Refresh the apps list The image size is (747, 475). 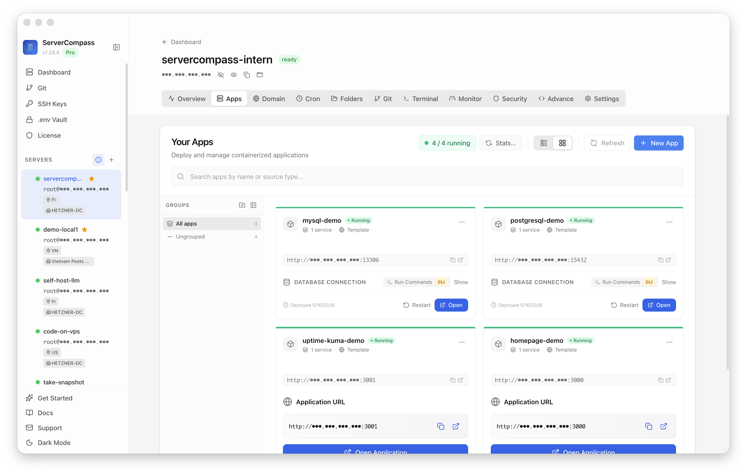click(x=607, y=143)
